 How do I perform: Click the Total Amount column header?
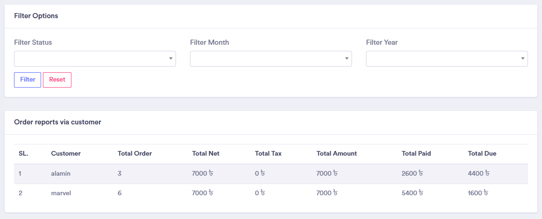[337, 154]
